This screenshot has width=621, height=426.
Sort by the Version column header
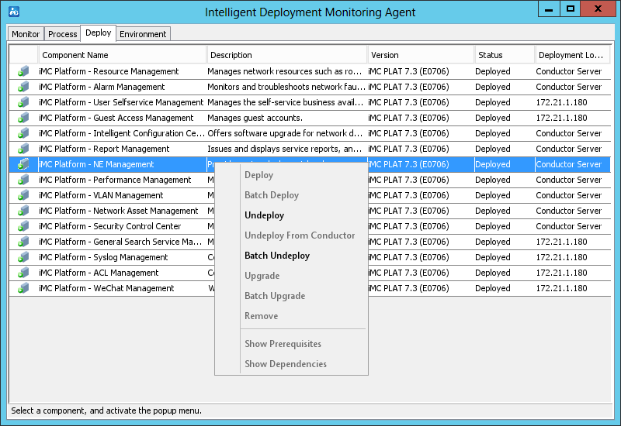pos(421,55)
